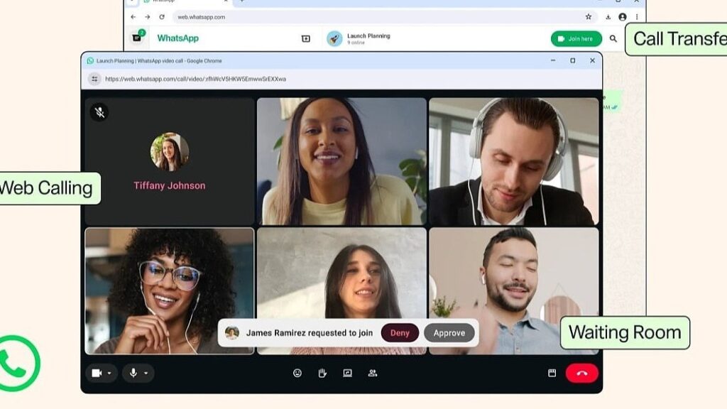The image size is (727, 409).
Task: View site information icon in call window
Action: tap(94, 79)
